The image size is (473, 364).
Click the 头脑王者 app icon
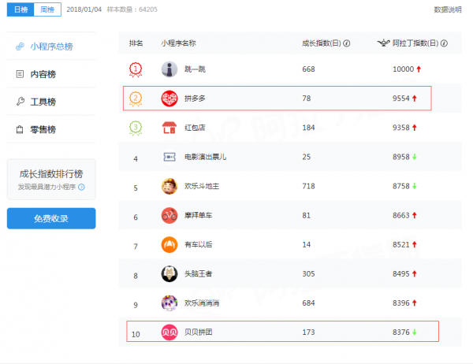click(169, 274)
